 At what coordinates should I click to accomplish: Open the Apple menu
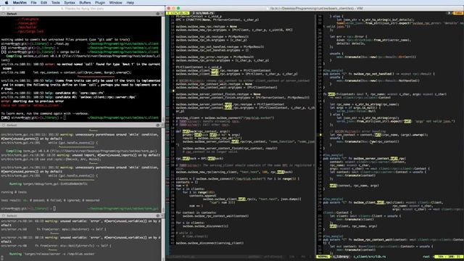[x=7, y=3]
